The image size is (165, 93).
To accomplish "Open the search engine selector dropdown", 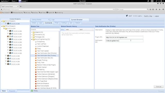I will point(118,9).
